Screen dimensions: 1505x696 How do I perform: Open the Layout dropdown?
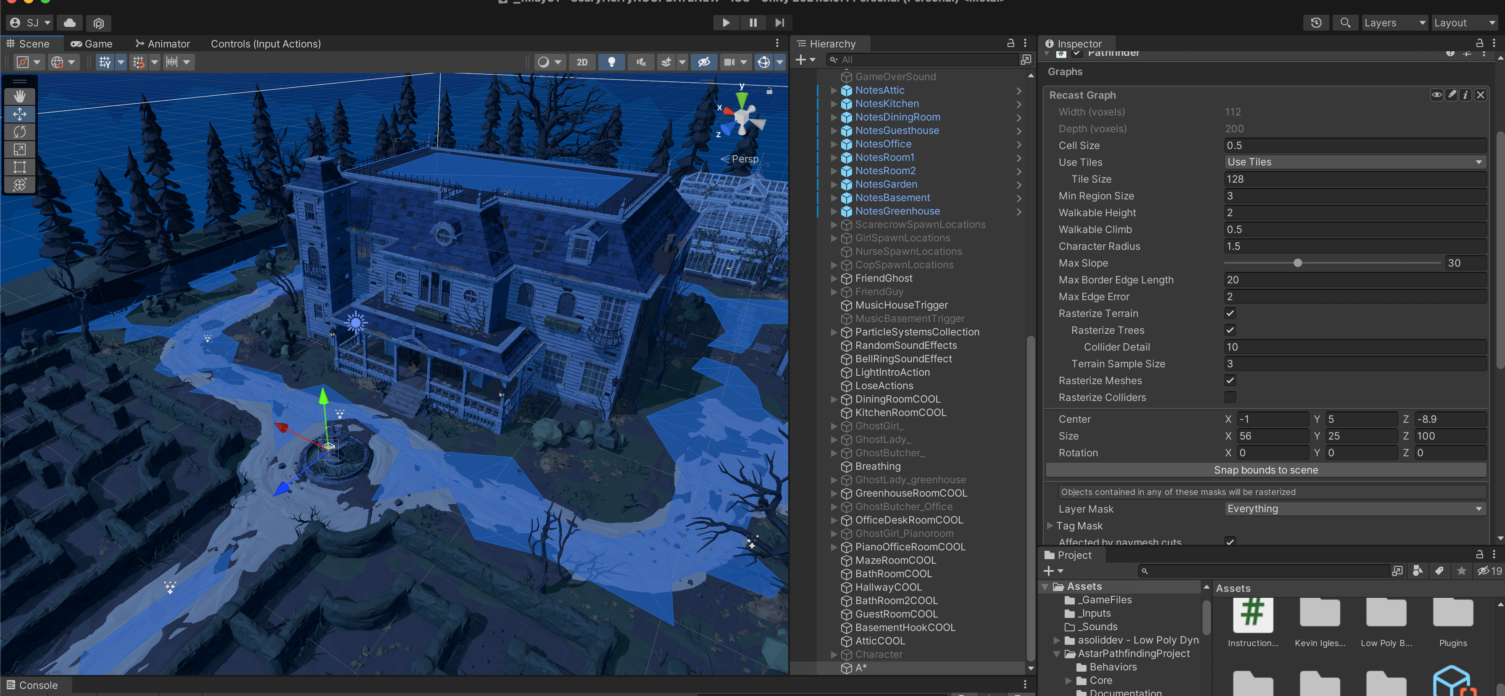(1465, 23)
